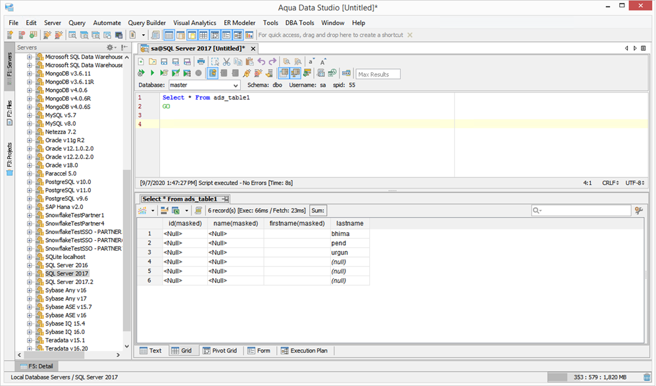Click the grid settings wrench icon
Image resolution: width=656 pixels, height=386 pixels.
point(638,210)
